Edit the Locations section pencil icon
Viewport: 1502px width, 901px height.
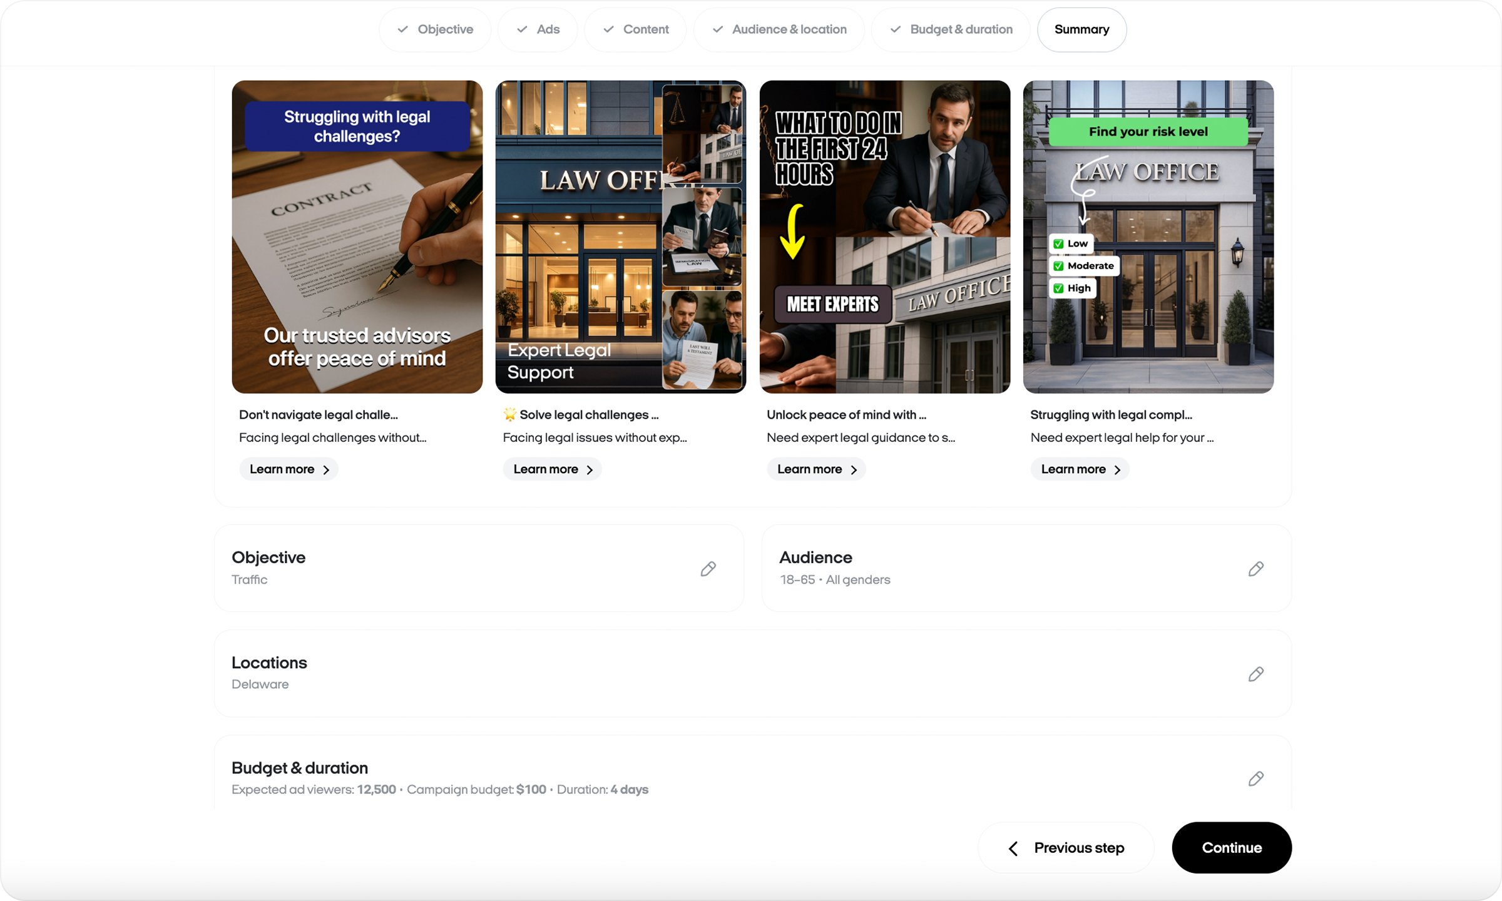click(1255, 674)
